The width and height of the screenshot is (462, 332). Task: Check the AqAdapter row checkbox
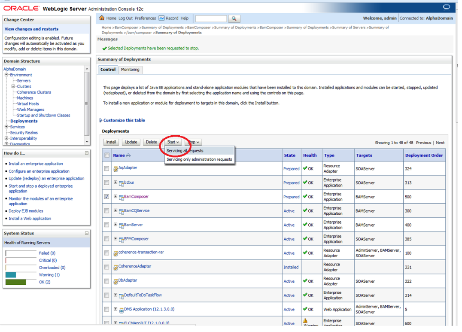tap(106, 169)
